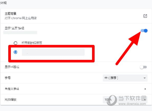
Task: Click the 字号 dropdown arrow
Action: 145,78
